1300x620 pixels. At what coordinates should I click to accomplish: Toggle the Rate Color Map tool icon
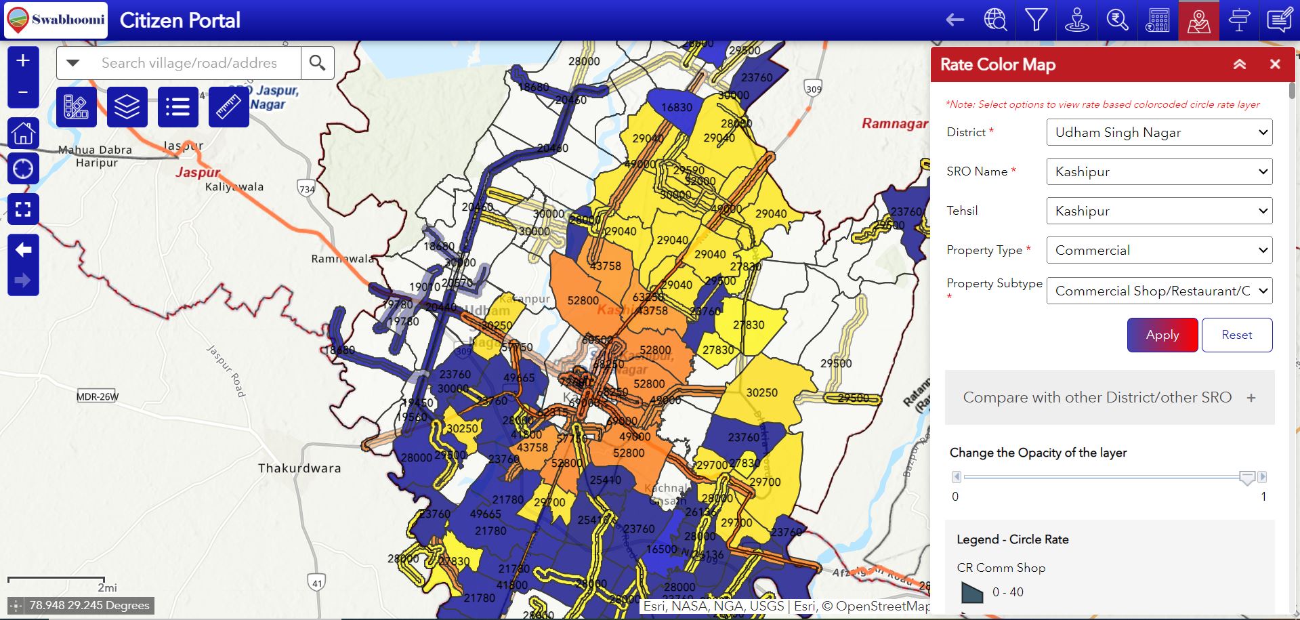(1198, 20)
